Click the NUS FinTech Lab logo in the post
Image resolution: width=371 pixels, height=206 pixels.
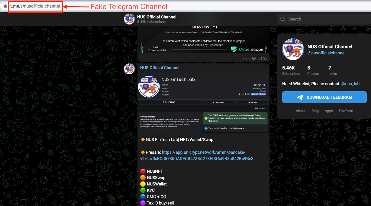click(x=149, y=87)
